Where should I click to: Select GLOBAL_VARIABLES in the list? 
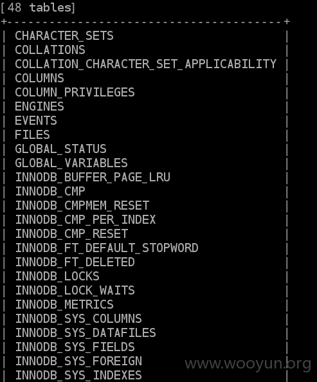tap(71, 163)
